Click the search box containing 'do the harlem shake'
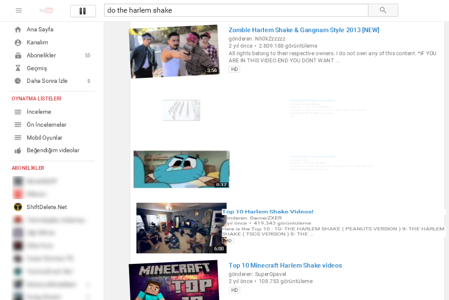The image size is (449, 300). point(236,10)
